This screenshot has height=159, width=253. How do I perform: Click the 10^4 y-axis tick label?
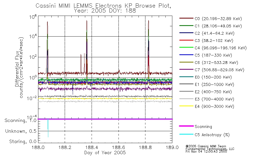33,36
